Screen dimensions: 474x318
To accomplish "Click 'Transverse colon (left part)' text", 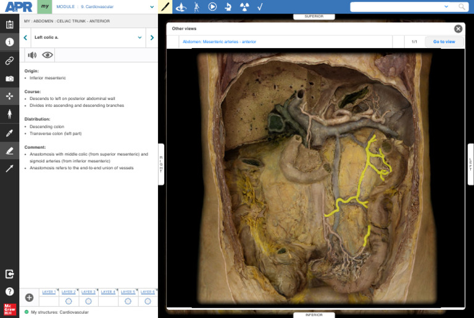I will (x=56, y=133).
